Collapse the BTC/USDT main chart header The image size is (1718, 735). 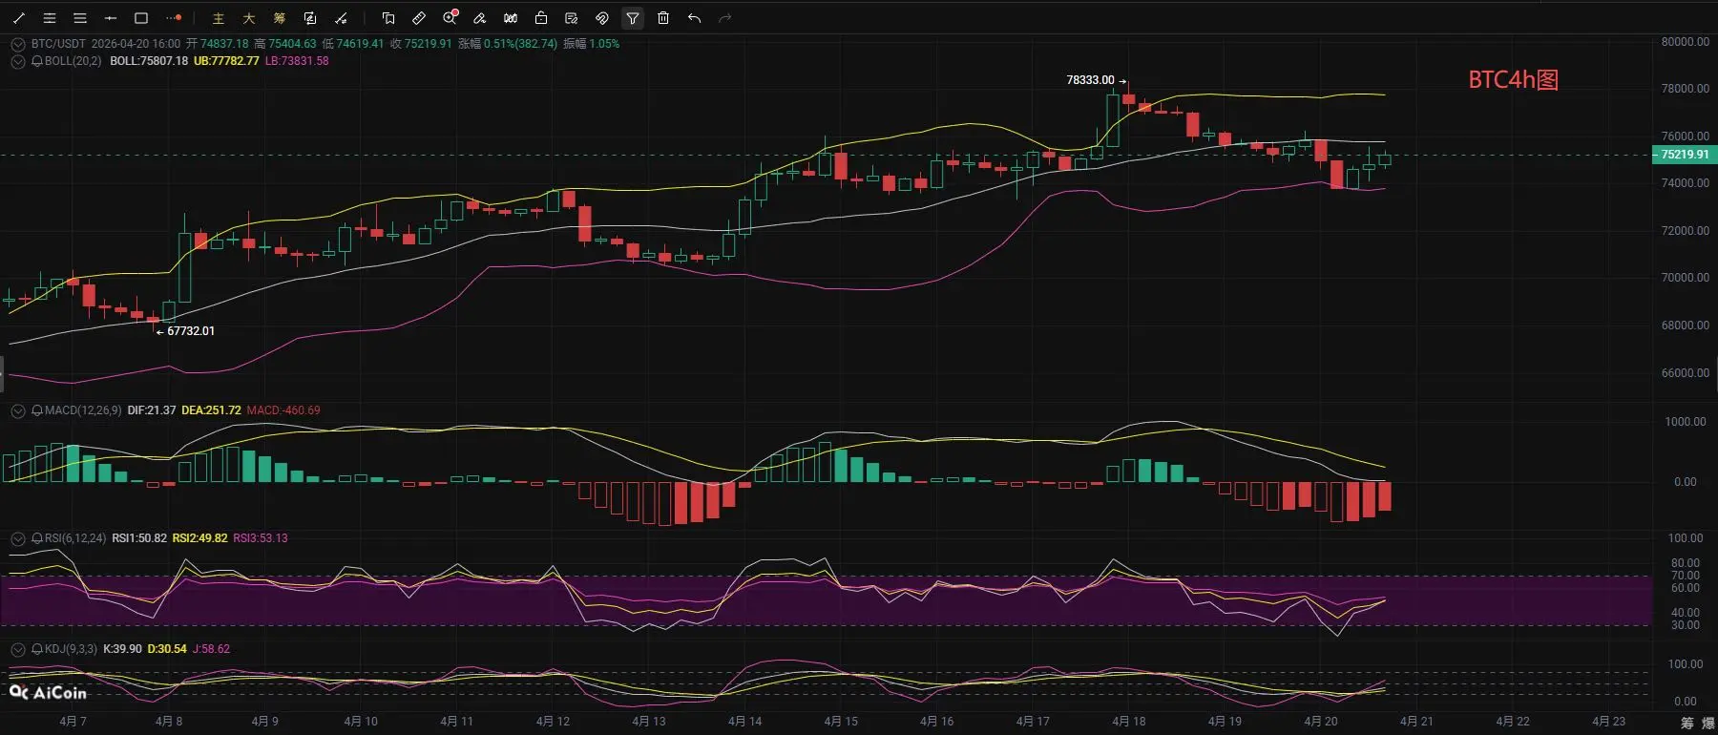point(17,44)
